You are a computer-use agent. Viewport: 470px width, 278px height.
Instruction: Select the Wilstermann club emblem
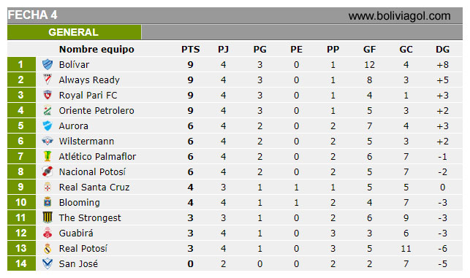pos(48,141)
